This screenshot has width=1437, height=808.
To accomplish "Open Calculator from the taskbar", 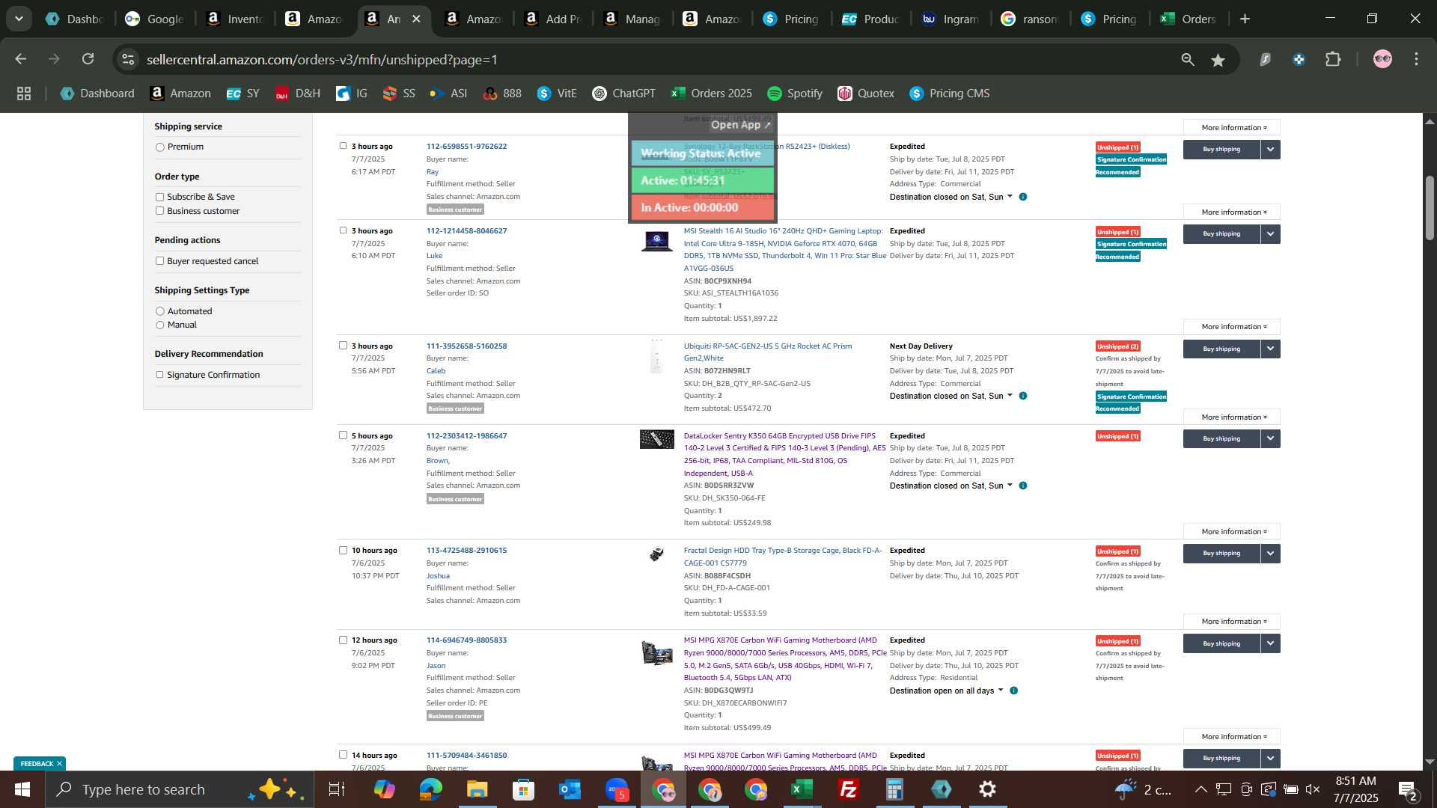I will 894,789.
